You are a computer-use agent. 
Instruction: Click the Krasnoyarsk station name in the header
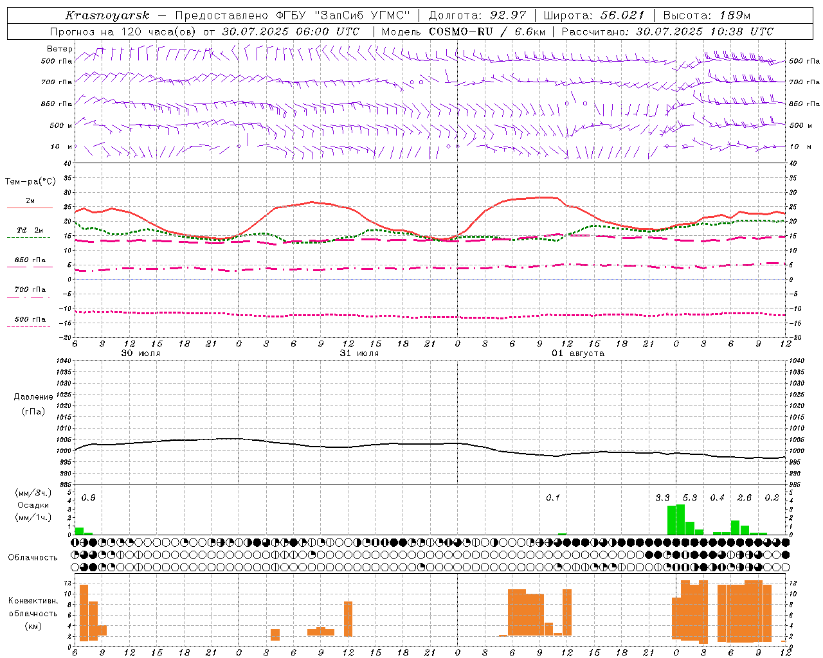pos(107,15)
